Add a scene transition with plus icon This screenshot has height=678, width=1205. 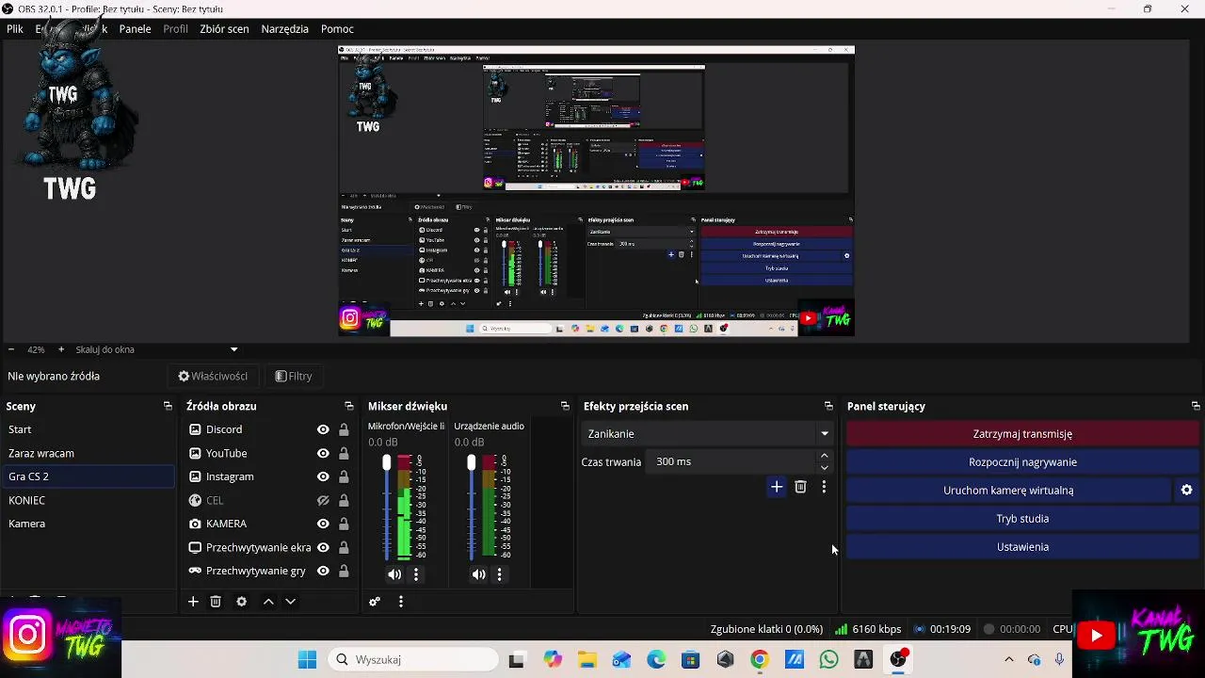[x=777, y=487]
